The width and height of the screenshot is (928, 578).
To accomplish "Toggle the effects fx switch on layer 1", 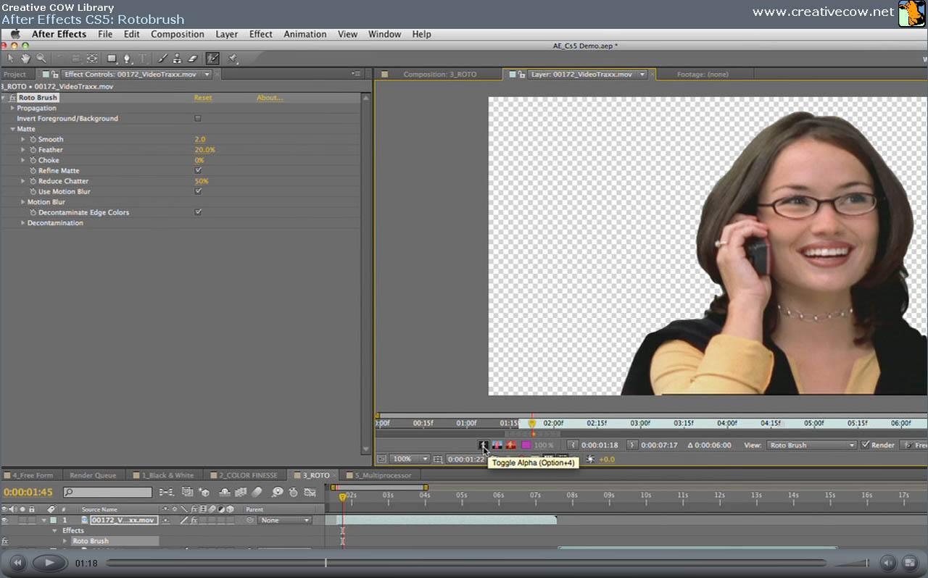I will [194, 520].
